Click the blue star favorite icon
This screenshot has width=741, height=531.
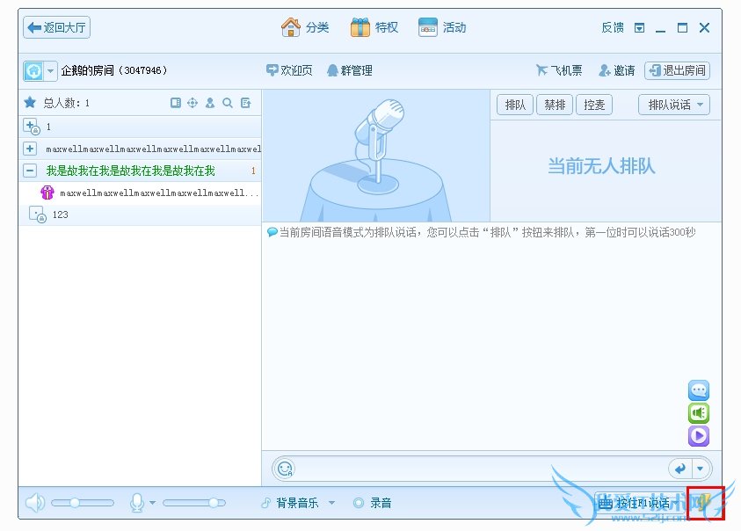[x=30, y=103]
